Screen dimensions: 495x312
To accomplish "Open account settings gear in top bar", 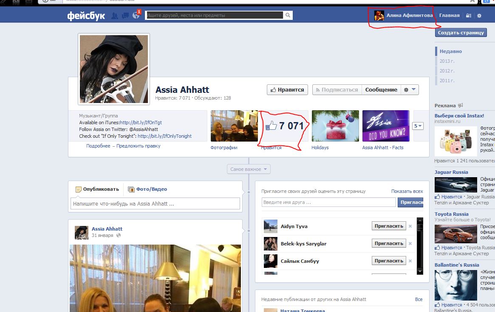I will pos(479,15).
